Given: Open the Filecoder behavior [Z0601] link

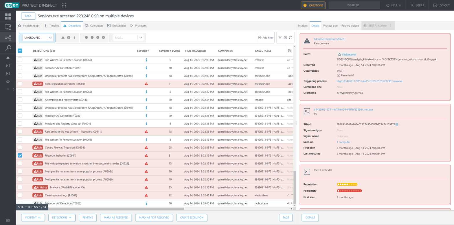Looking at the screenshot, I should (x=329, y=39).
